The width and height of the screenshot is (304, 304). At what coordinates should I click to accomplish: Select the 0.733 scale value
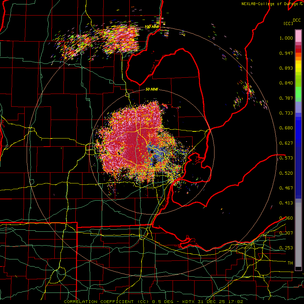click(286, 113)
